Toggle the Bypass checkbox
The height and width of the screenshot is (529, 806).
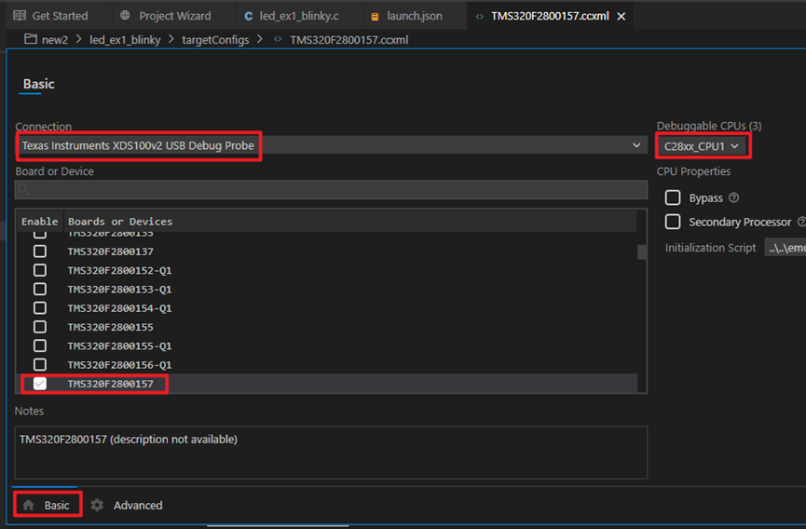[673, 197]
